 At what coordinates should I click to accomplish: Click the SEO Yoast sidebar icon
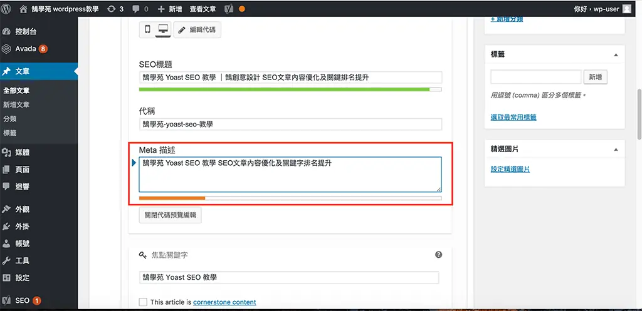pyautogui.click(x=6, y=300)
